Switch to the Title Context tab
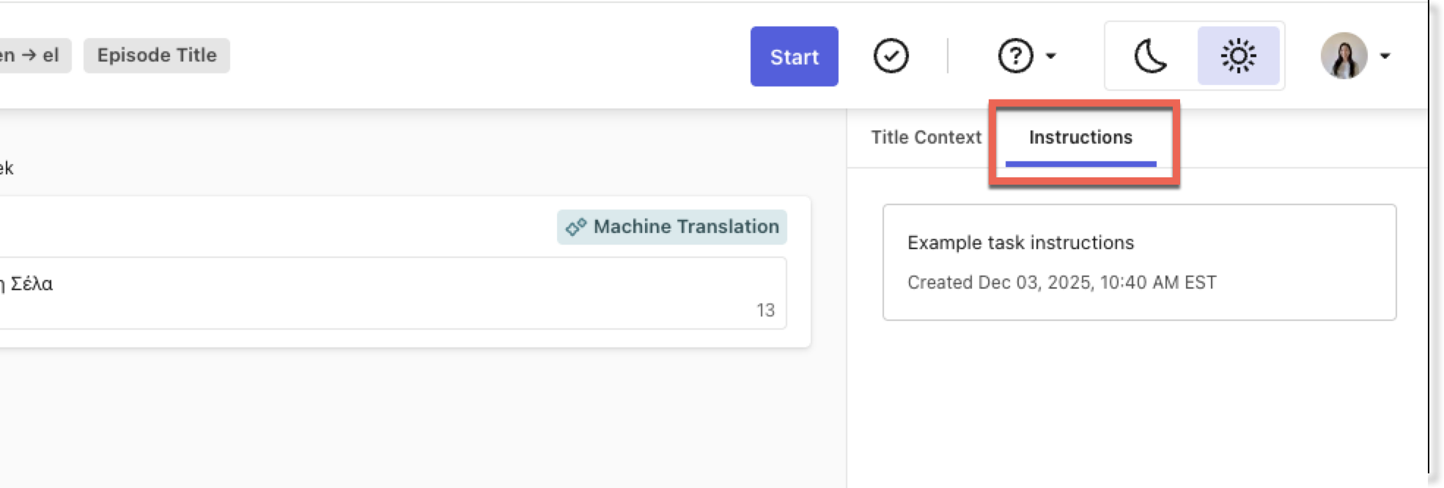Image resolution: width=1444 pixels, height=488 pixels. 926,138
